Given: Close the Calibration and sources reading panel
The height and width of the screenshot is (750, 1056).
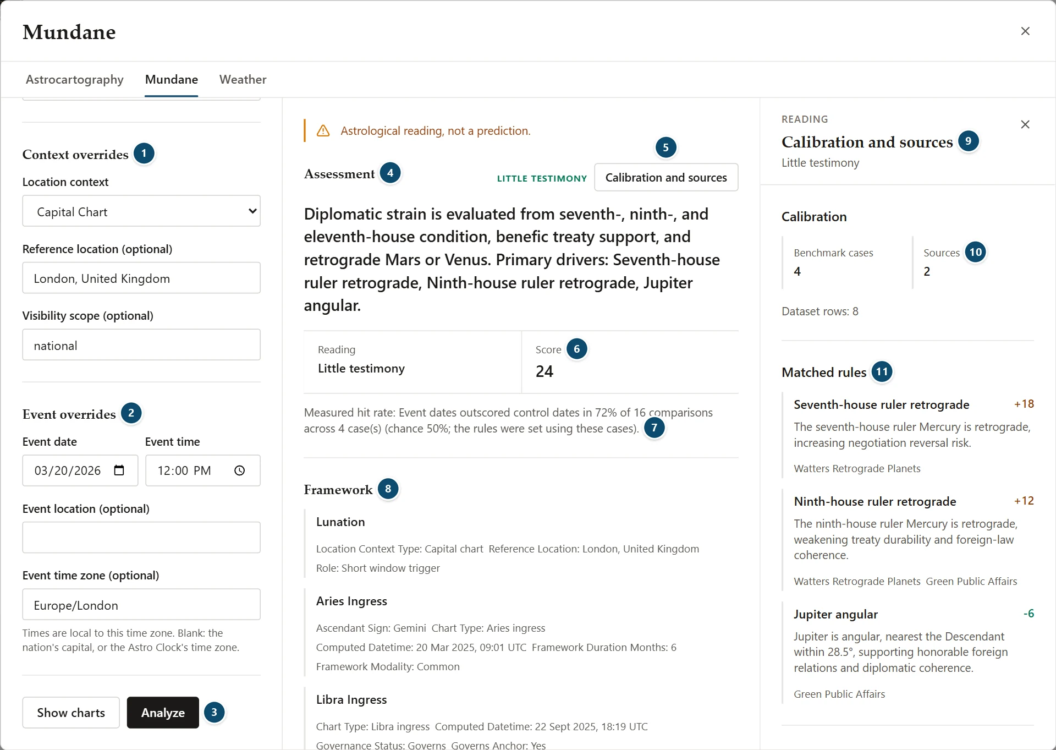Looking at the screenshot, I should pos(1025,125).
